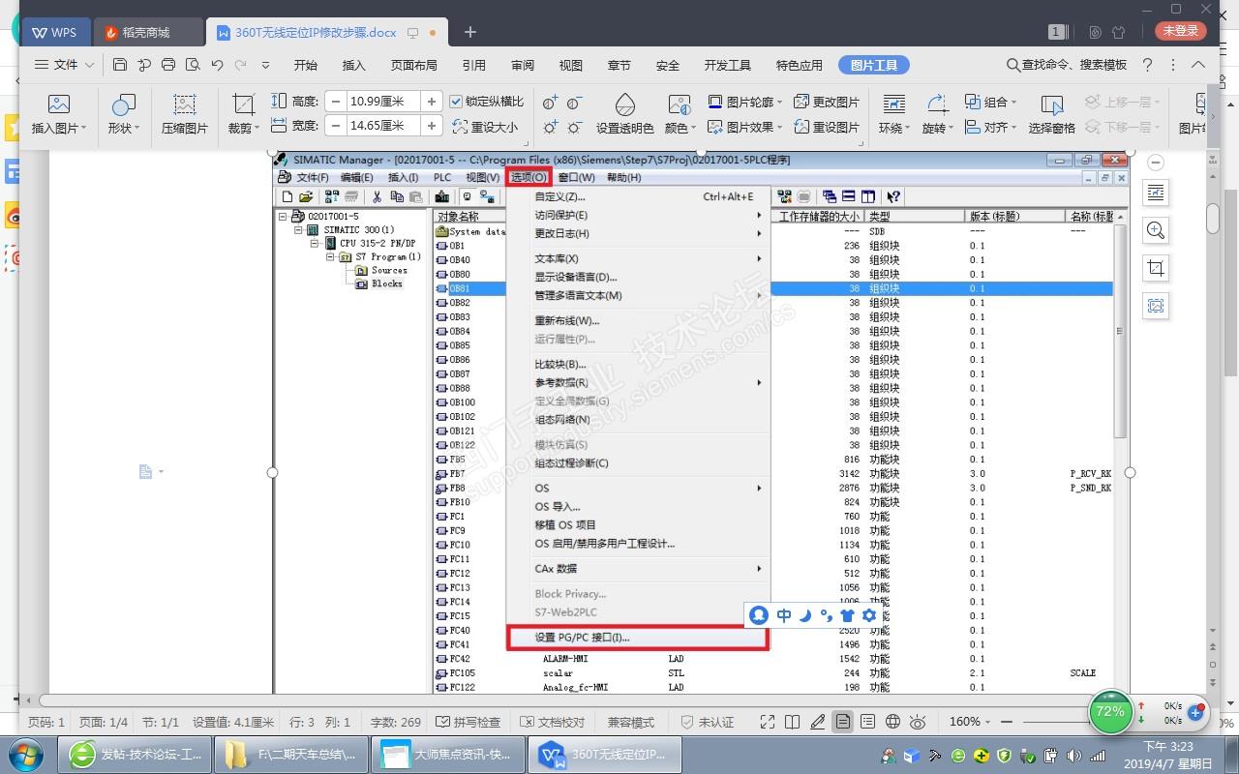Toggle the writing mode pen icon in status bar

818,722
